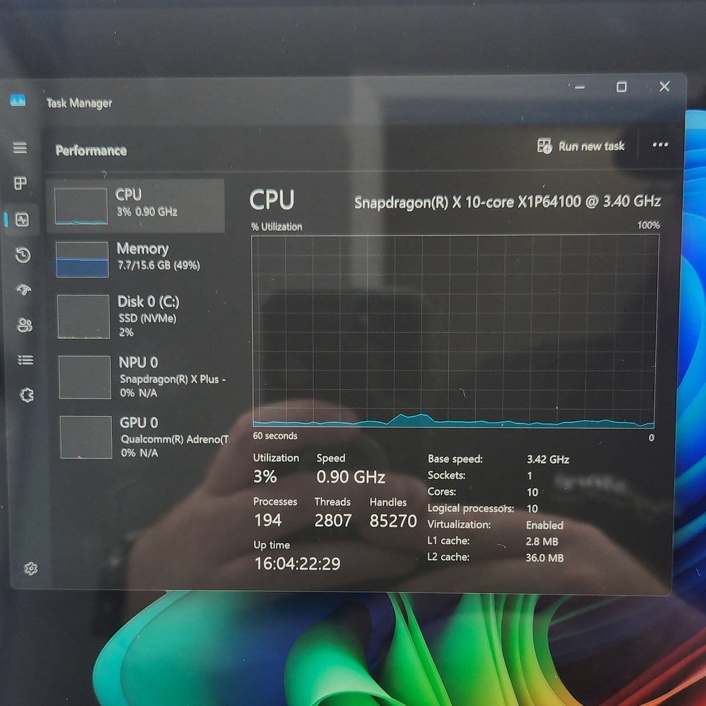
Task: Click the CPU utilization graph
Action: tap(454, 331)
